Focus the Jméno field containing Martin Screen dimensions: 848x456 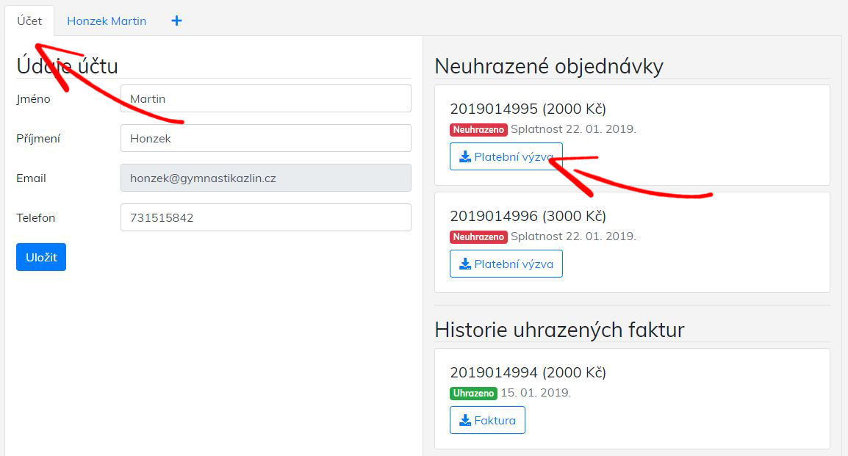pyautogui.click(x=265, y=98)
